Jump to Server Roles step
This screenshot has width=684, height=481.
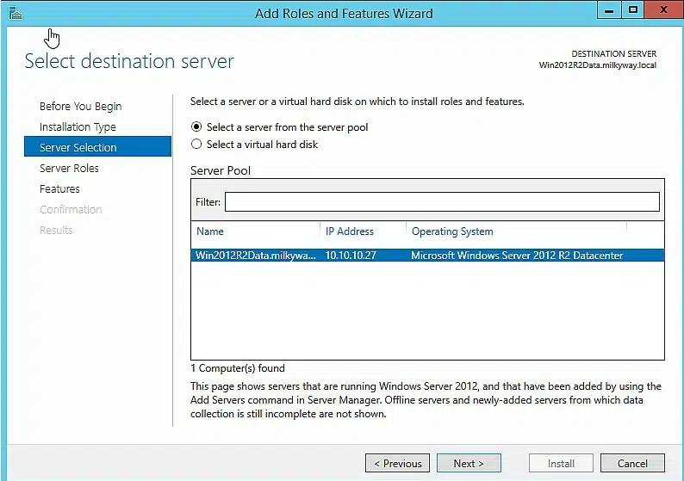pyautogui.click(x=69, y=168)
